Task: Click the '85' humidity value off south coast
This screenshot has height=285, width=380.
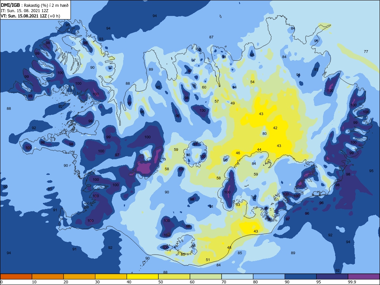Action: point(240,253)
